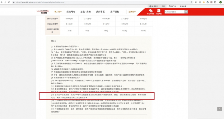Click the 50則 table cell
The image size is (224, 119).
(87, 31)
